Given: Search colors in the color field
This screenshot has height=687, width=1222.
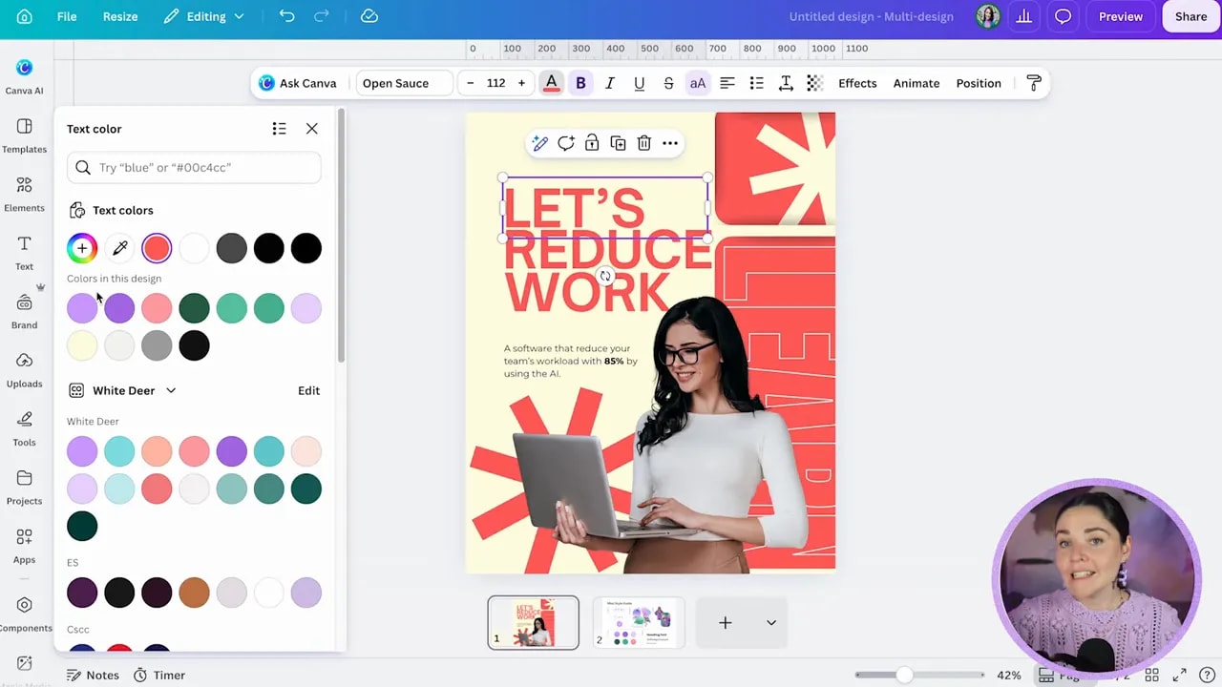Looking at the screenshot, I should coord(194,168).
